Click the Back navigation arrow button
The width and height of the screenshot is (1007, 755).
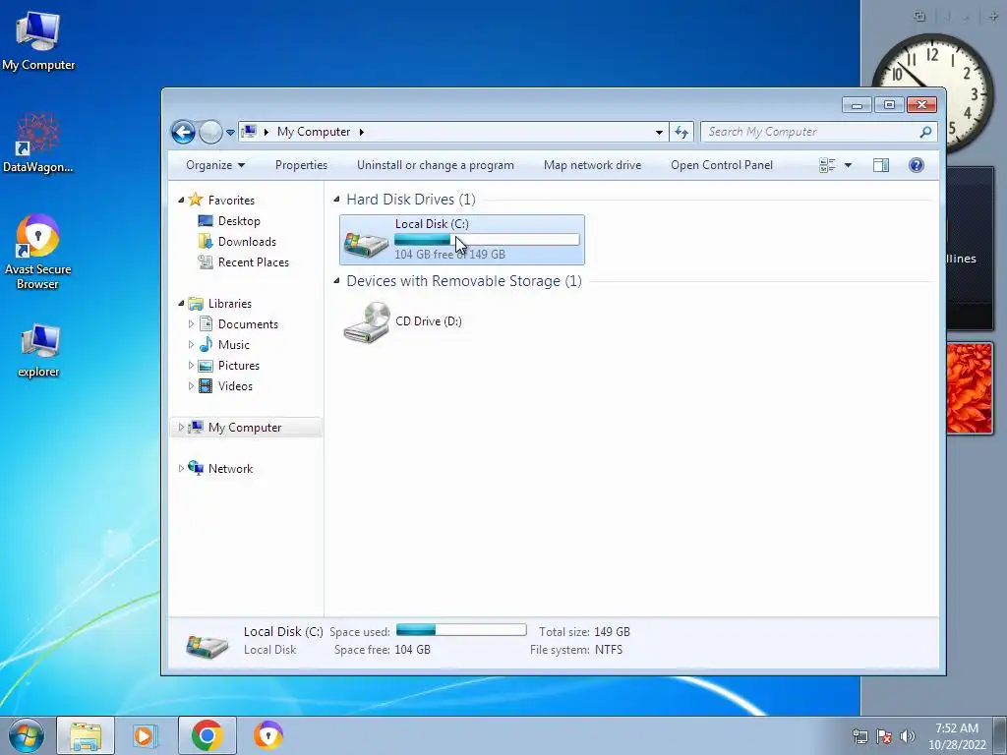[x=183, y=133]
